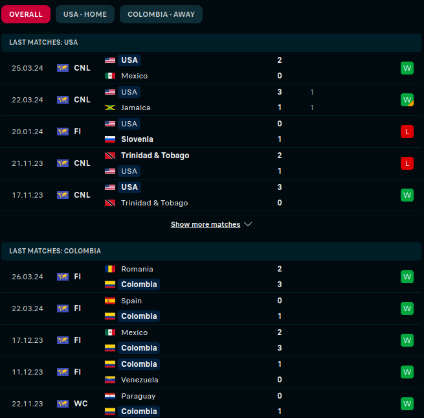Open Trinidad & Tobago team name on 21.11.23

click(155, 156)
